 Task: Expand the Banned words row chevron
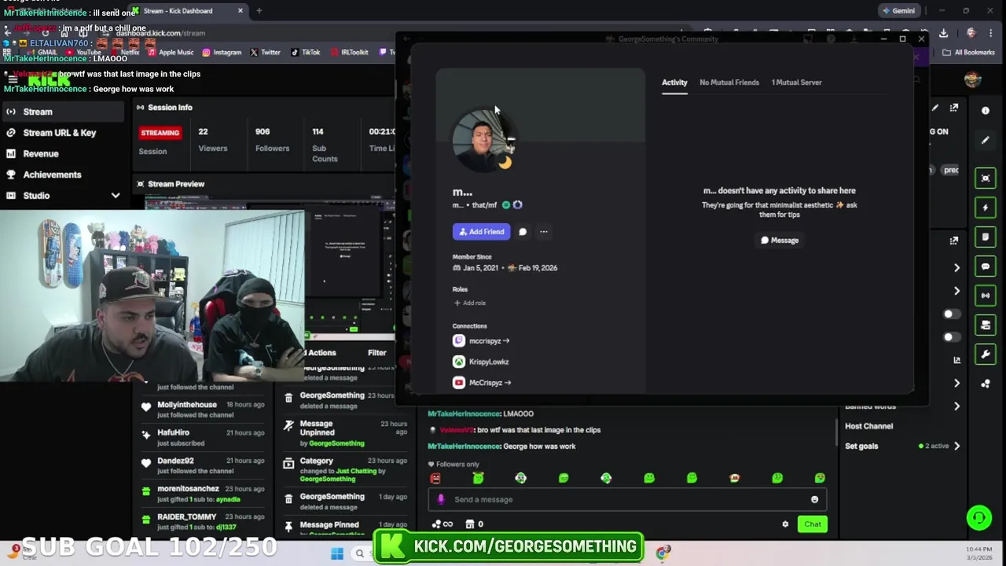pos(956,406)
